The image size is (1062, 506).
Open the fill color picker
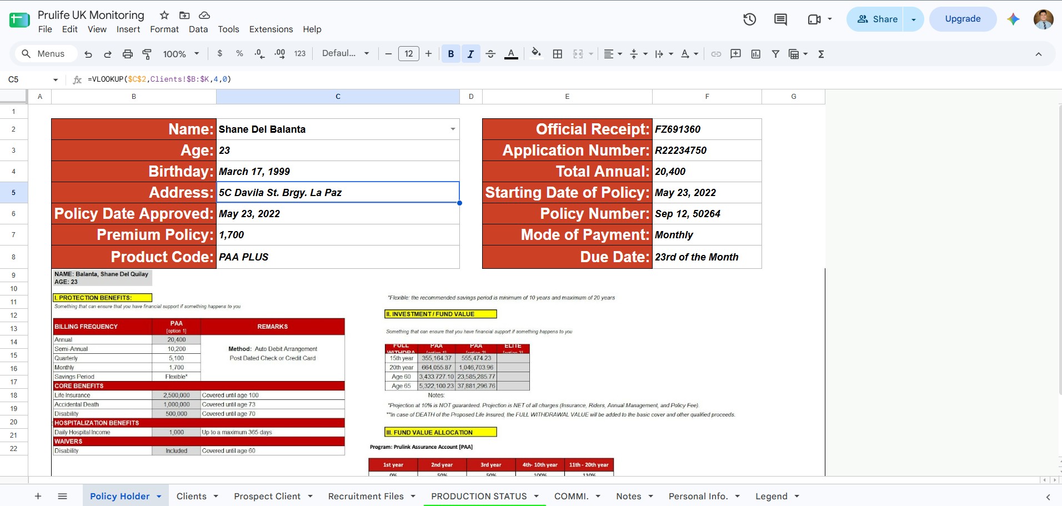536,54
